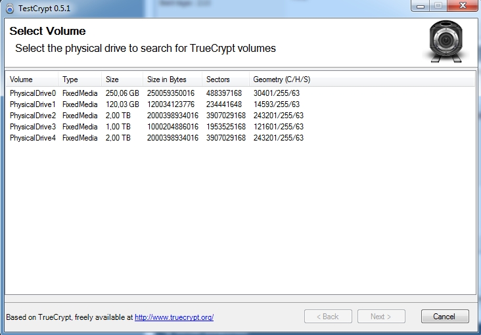Click byte value 120034123776
Screen dimensions: 481x335
(x=171, y=104)
